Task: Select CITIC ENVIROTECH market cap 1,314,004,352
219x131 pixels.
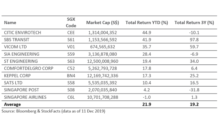Action: click(x=103, y=33)
